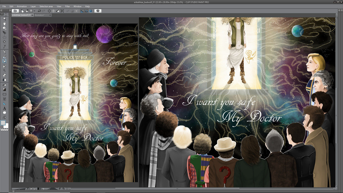Choose the main drawing color swatch

[x=3, y=123]
